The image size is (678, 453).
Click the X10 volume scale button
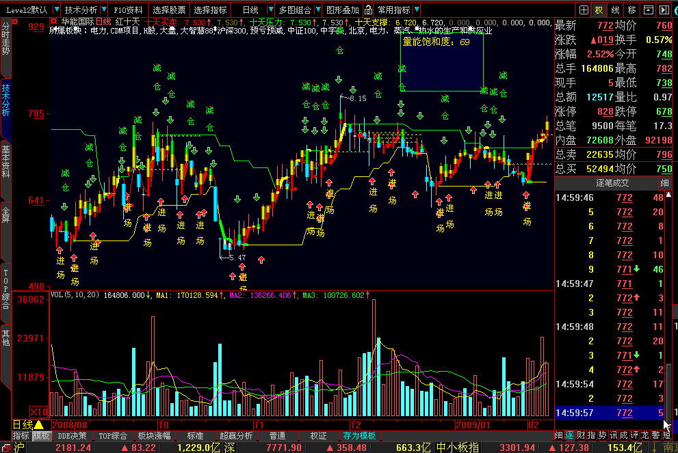pos(39,411)
